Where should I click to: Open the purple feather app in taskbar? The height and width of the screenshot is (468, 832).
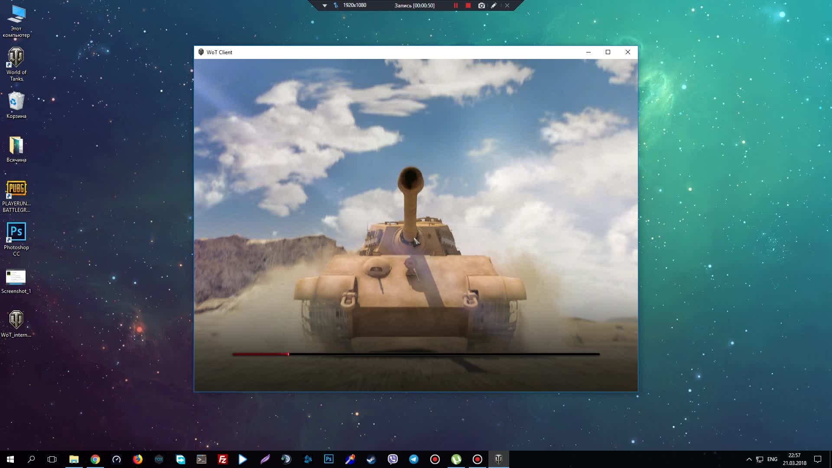[265, 459]
